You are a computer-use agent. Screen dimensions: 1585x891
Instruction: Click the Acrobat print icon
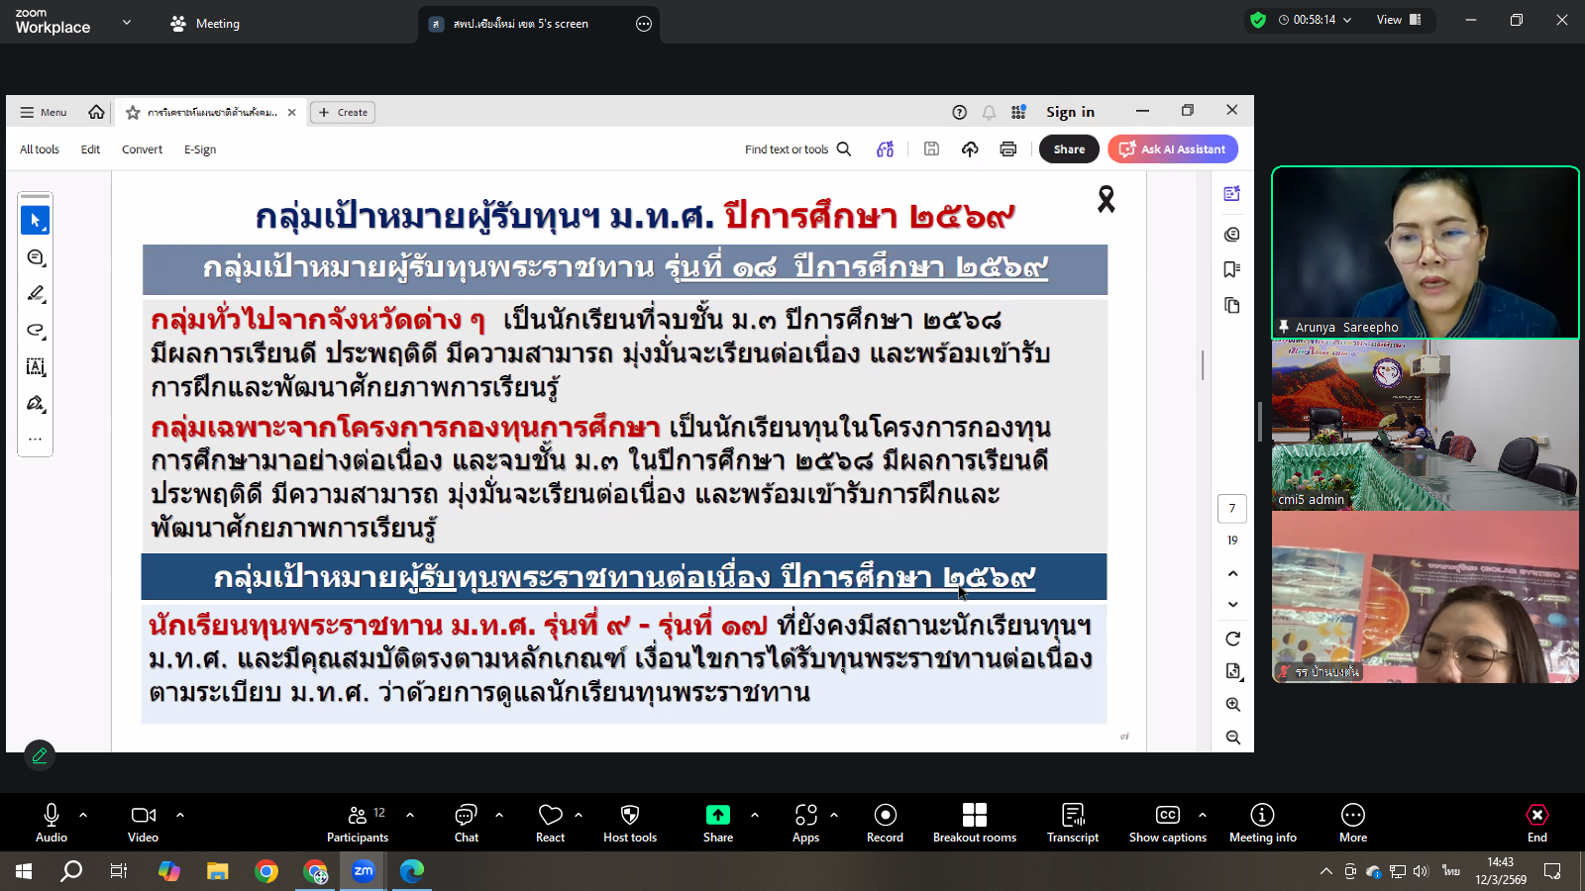1007,149
